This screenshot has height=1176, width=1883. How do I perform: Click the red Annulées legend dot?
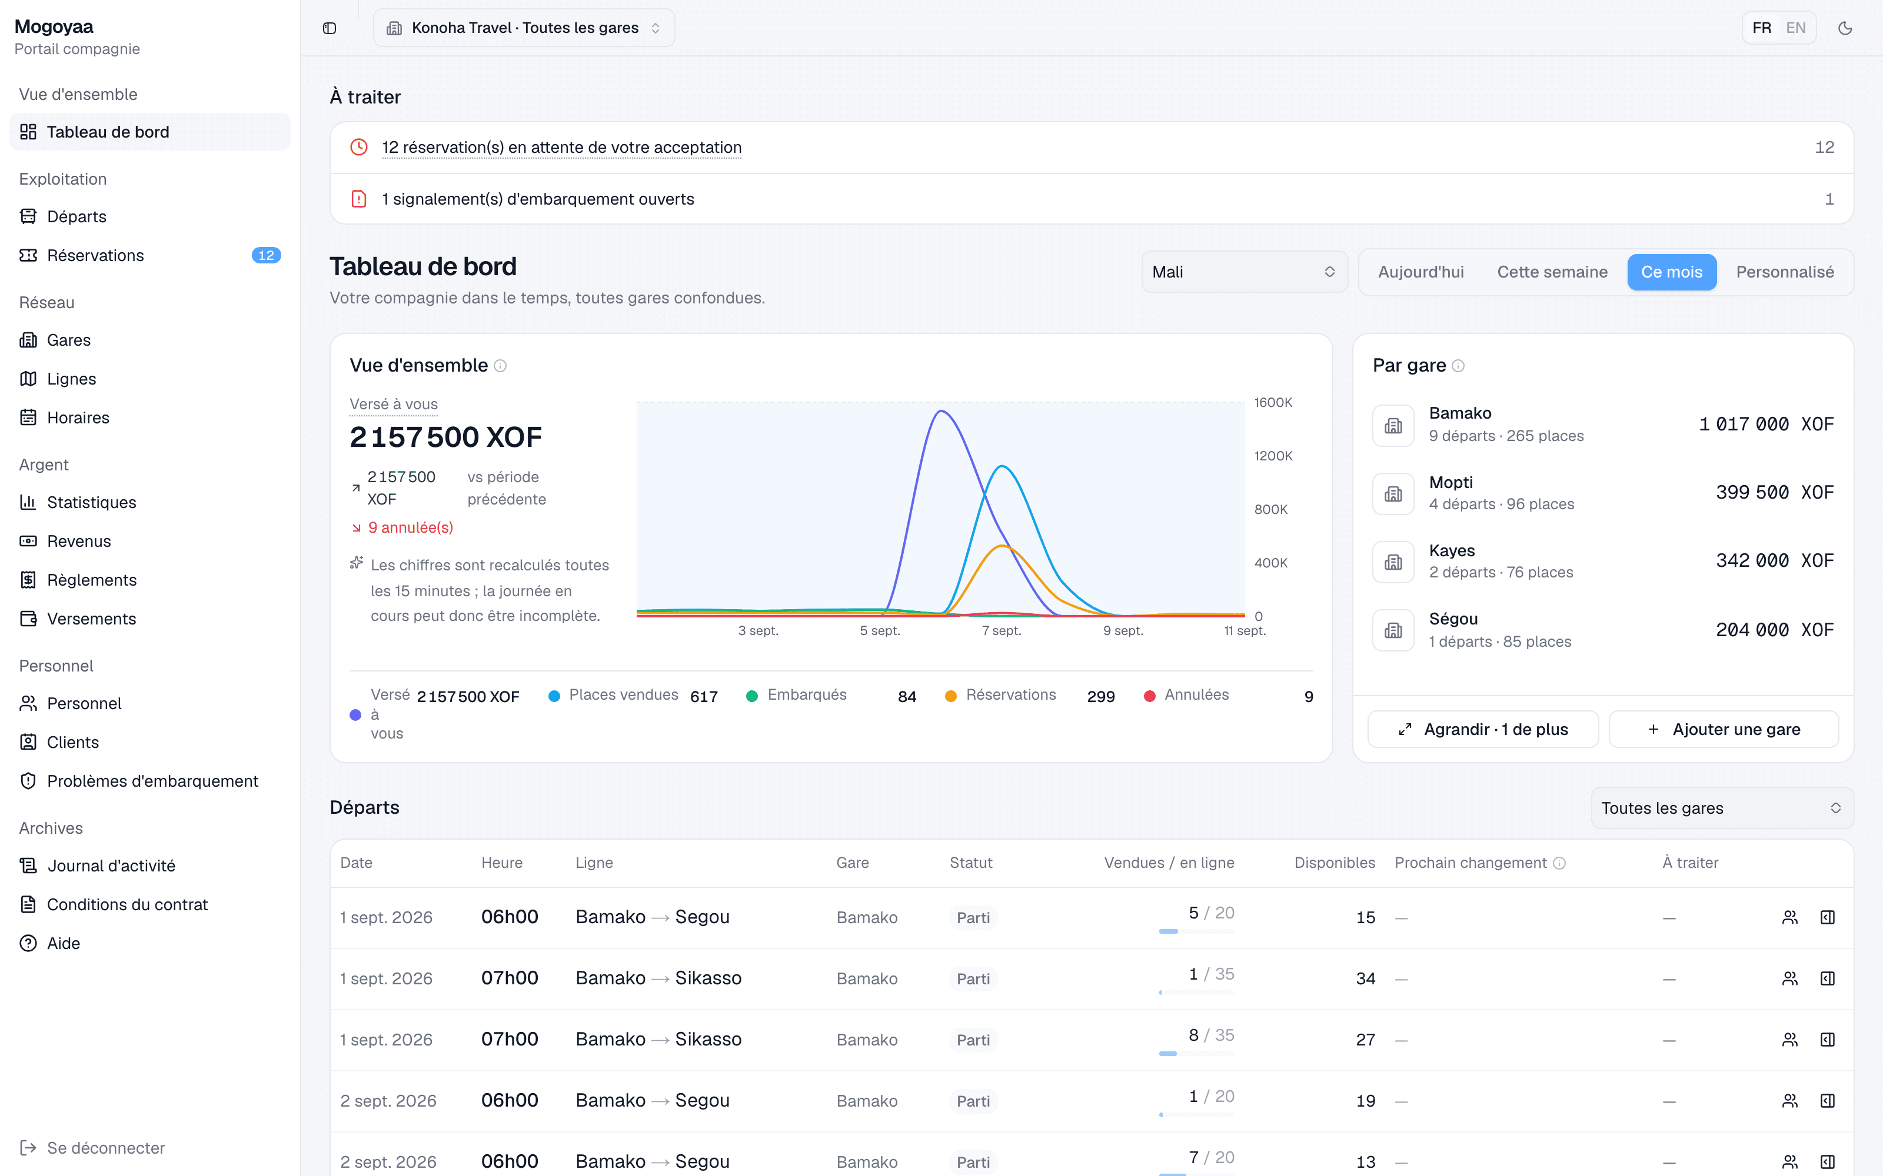[x=1149, y=696]
